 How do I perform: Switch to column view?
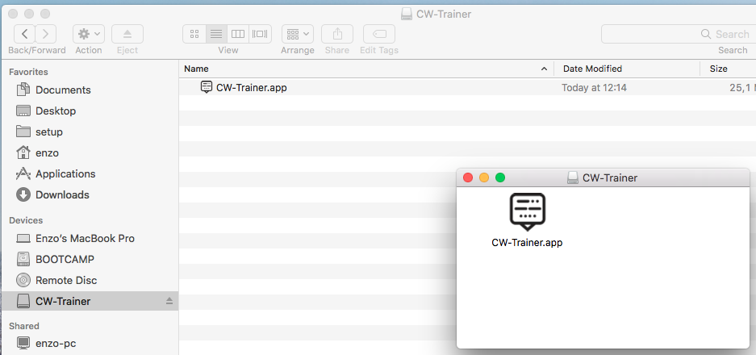pyautogui.click(x=238, y=34)
